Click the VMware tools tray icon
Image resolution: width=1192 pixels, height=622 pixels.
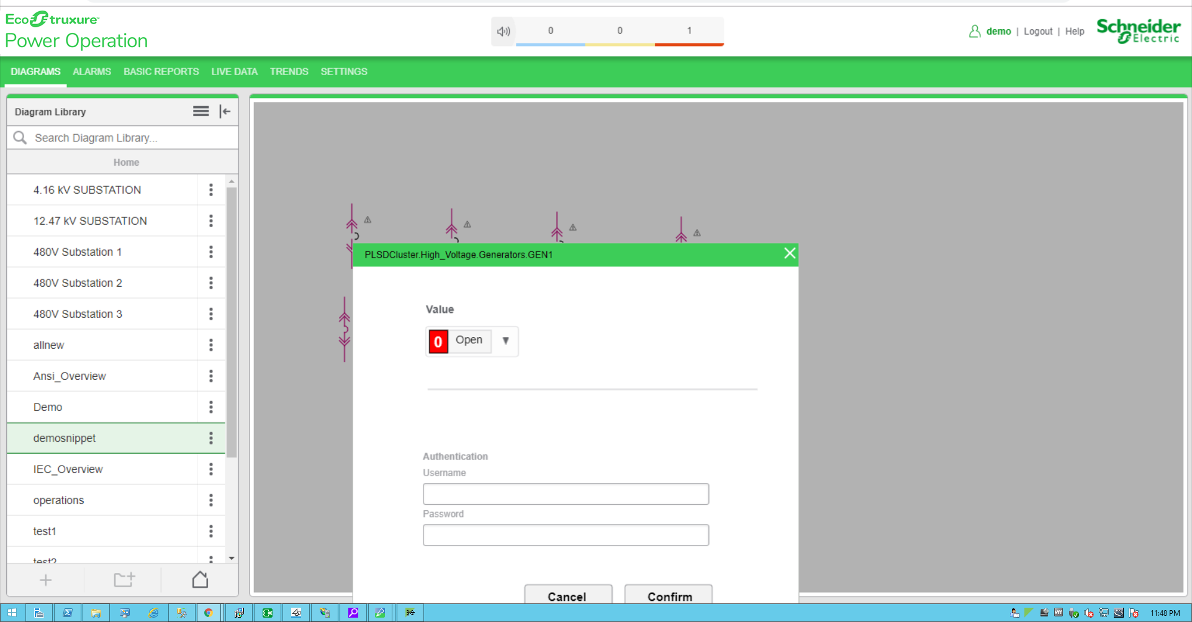point(1059,613)
